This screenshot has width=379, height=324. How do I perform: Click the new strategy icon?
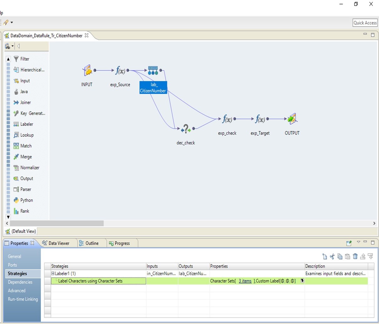[x=325, y=257]
